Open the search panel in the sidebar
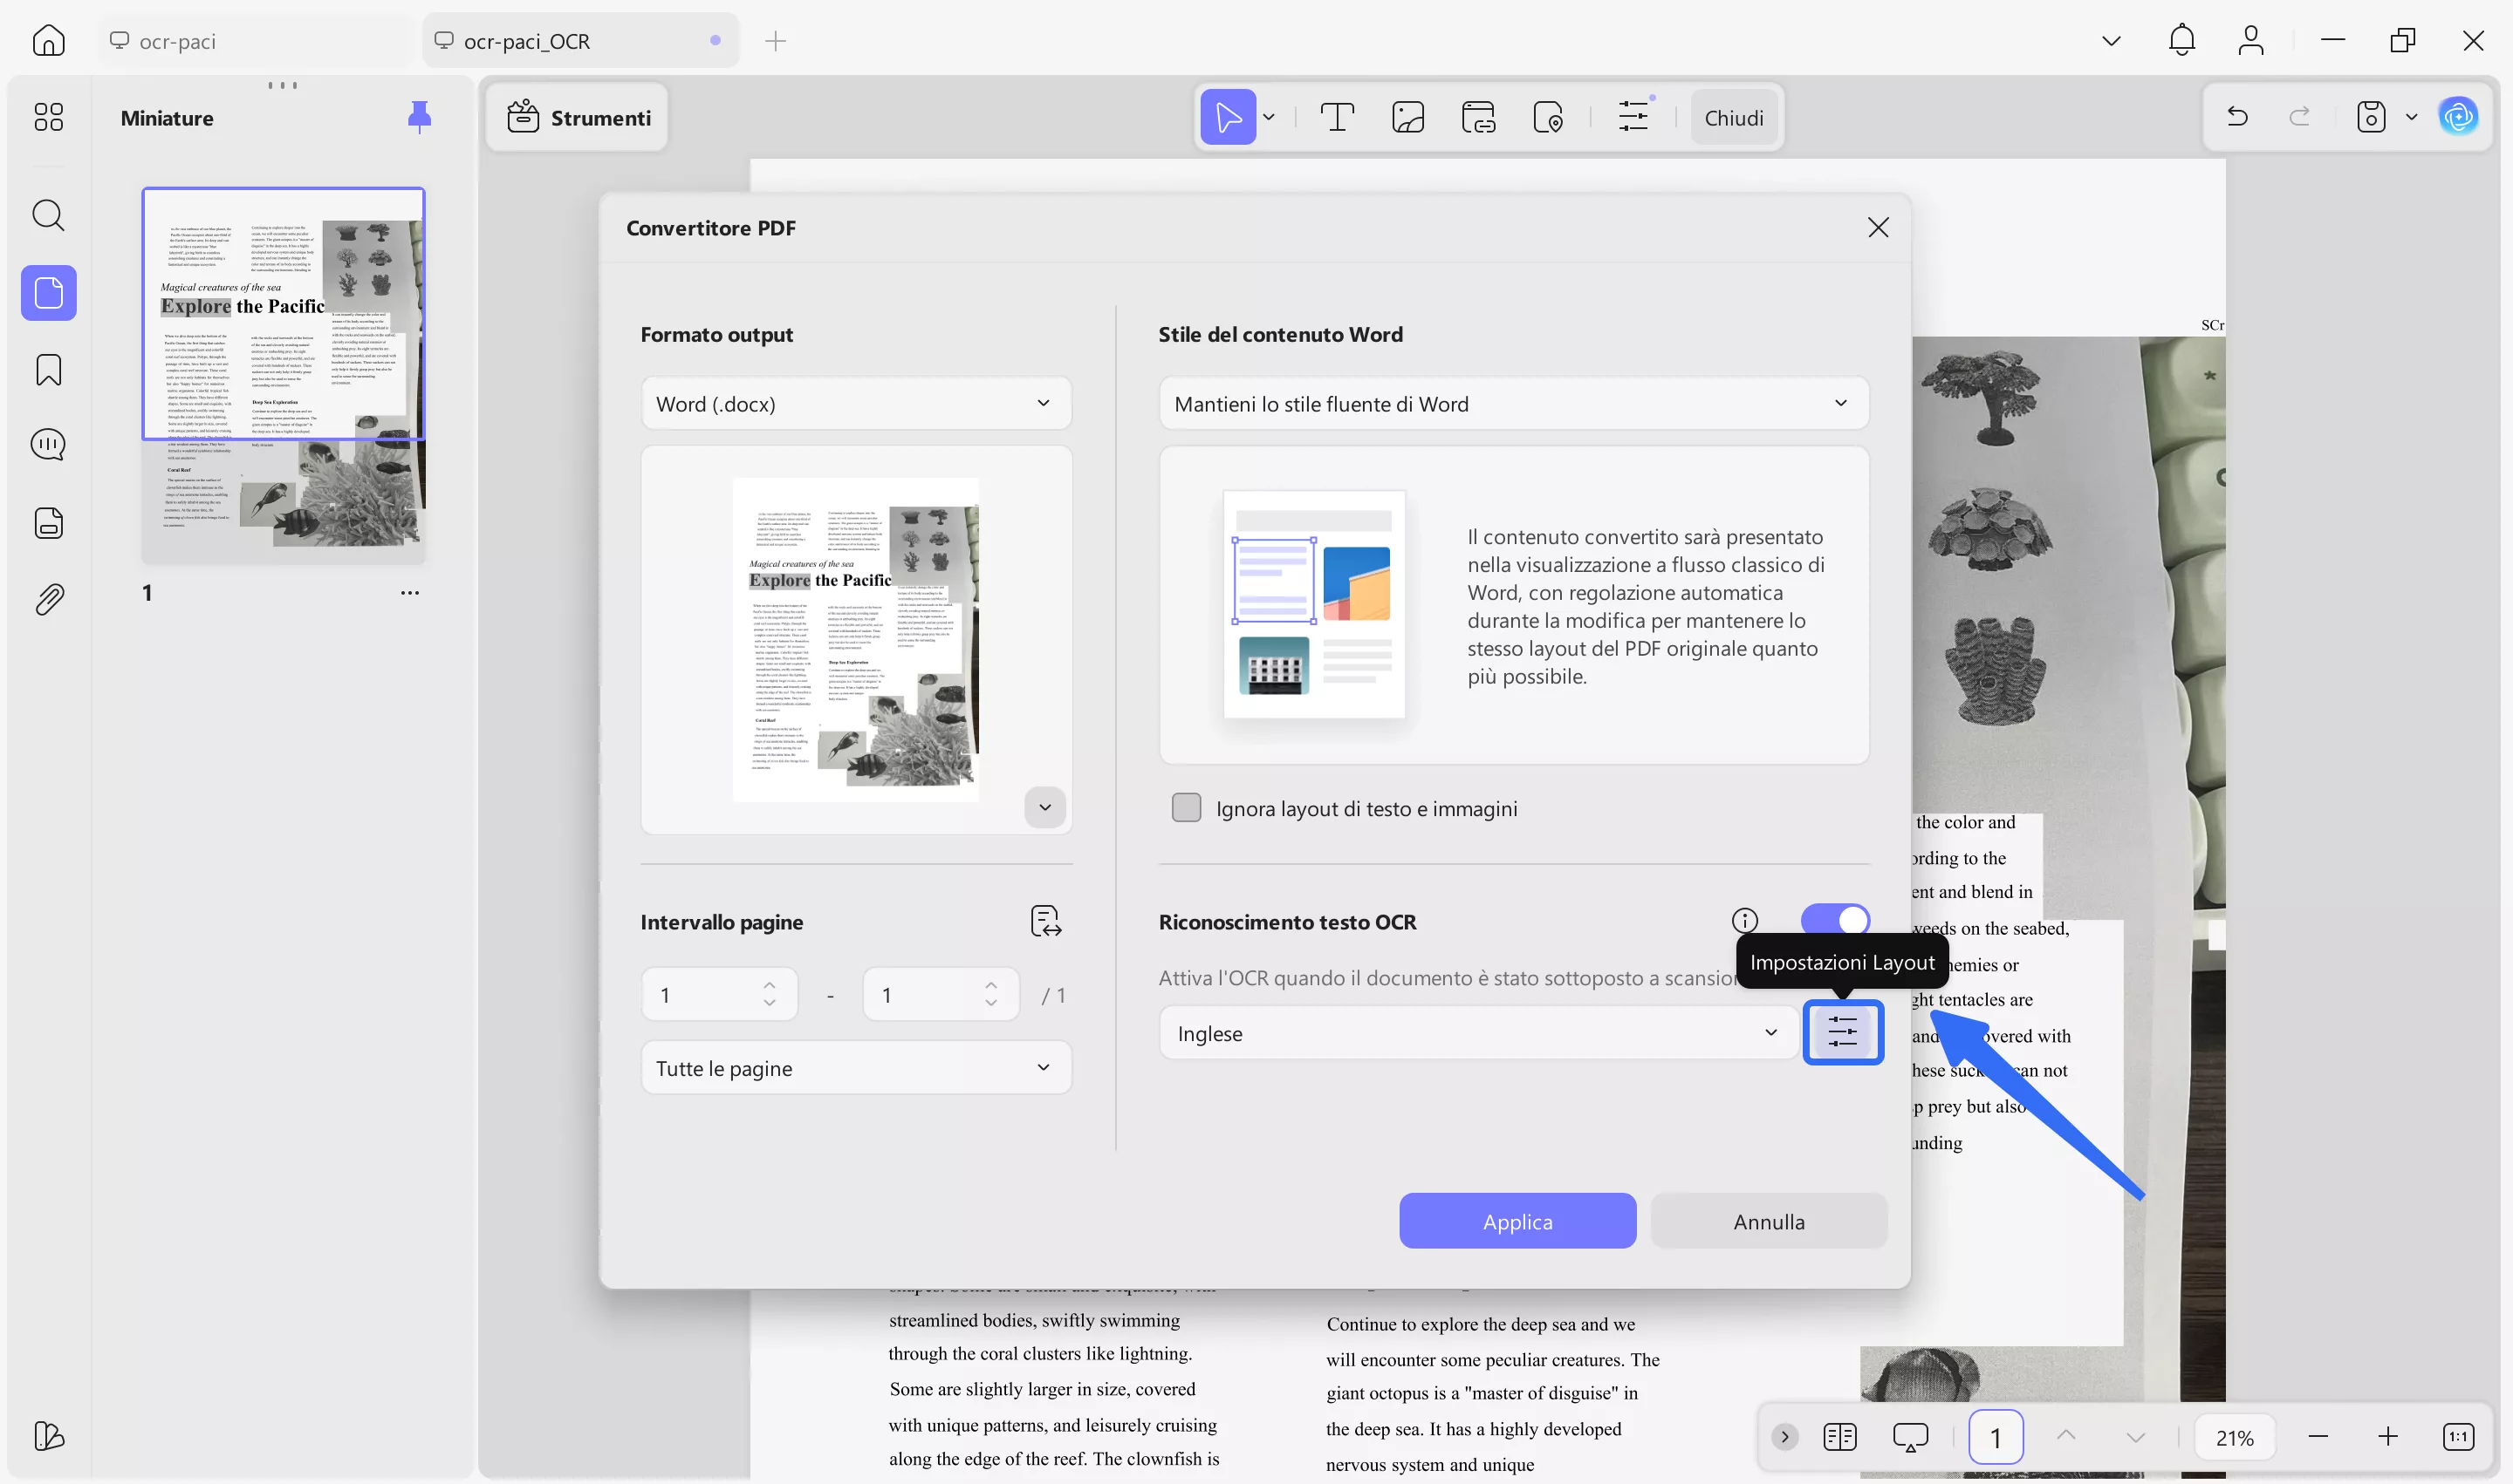Viewport: 2513px width, 1484px height. click(47, 215)
